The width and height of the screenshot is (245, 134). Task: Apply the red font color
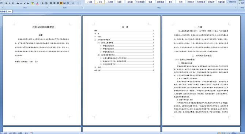pyautogui.click(x=37, y=3)
